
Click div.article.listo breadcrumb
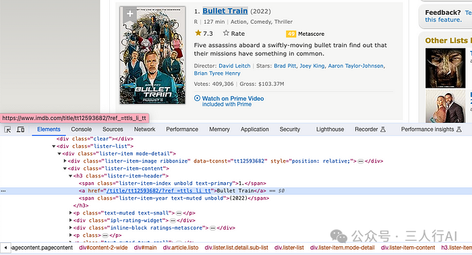click(181, 248)
